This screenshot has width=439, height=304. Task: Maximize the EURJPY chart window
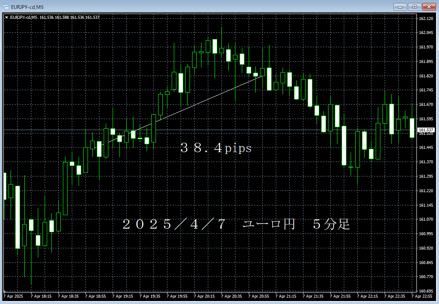click(x=415, y=7)
